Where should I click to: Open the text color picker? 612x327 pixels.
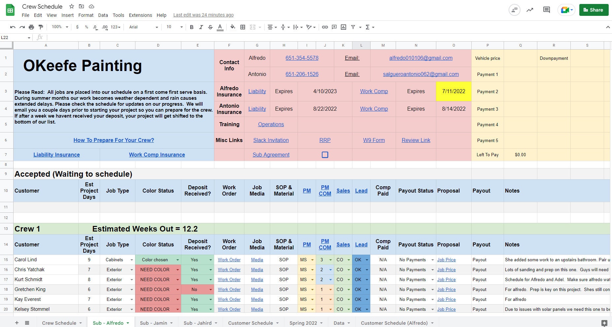(x=220, y=27)
